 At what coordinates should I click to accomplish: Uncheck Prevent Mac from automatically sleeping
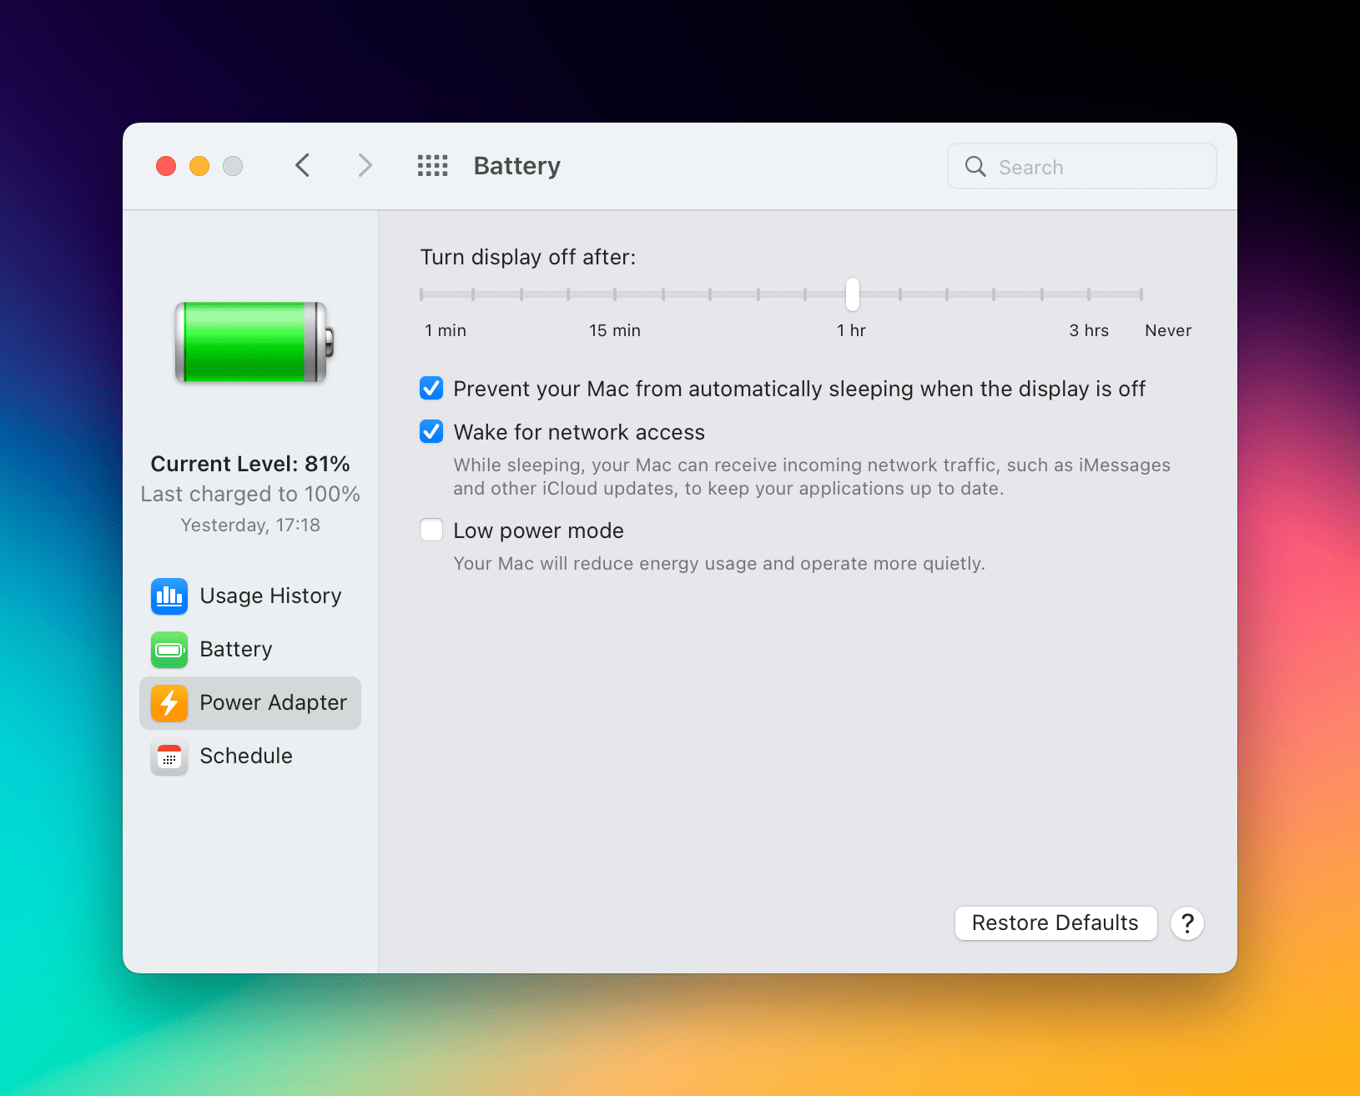431,389
